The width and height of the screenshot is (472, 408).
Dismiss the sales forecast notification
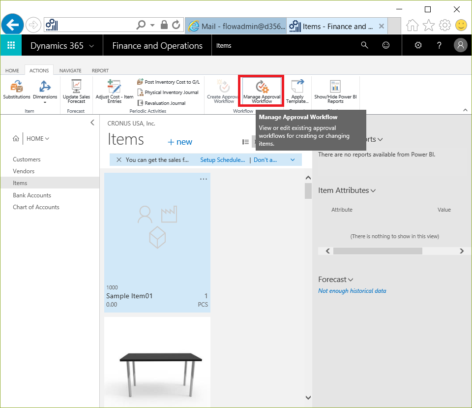(119, 159)
